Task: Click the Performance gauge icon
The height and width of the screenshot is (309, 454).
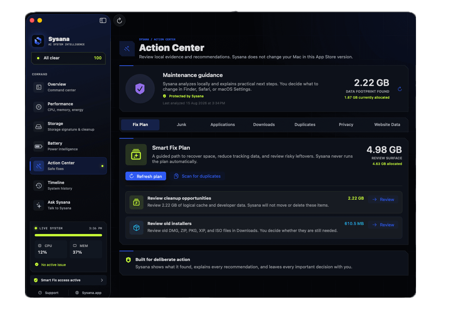Action: 39,107
